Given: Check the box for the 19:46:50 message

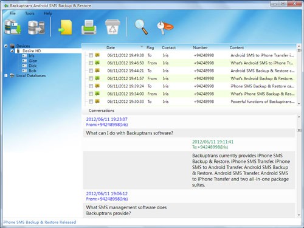Looking at the screenshot, I should click(91, 63).
